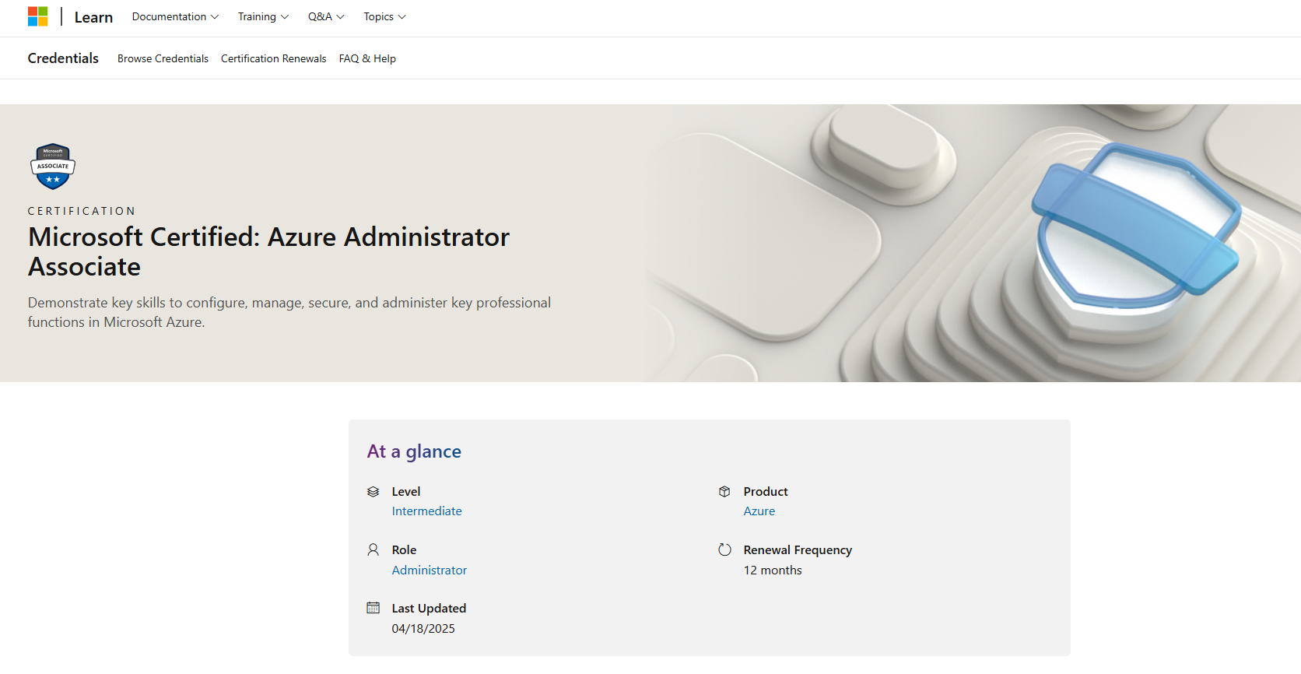Click the 'Demonstrate key skills' description text
The width and height of the screenshot is (1301, 674).
pos(289,312)
